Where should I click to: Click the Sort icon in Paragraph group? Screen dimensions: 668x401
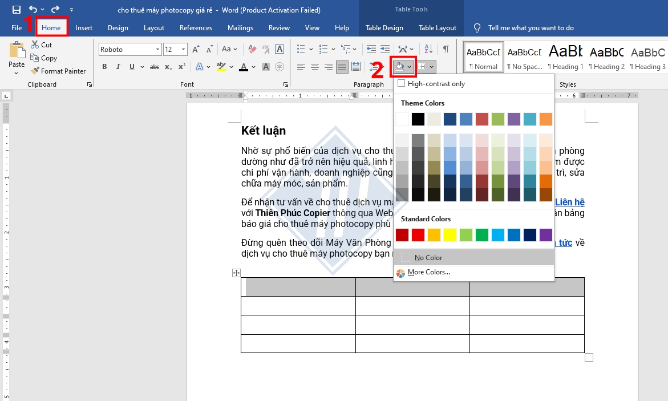(x=429, y=48)
